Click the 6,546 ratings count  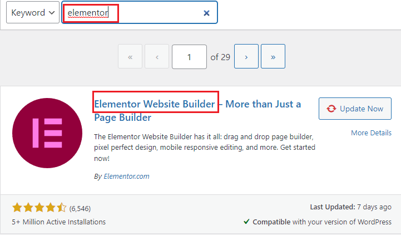(x=80, y=209)
